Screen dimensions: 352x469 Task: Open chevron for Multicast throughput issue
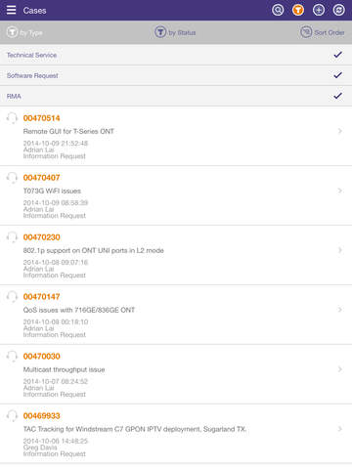[340, 369]
